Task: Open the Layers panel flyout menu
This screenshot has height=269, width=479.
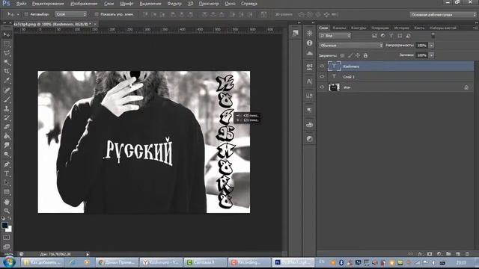Action: tap(475, 28)
